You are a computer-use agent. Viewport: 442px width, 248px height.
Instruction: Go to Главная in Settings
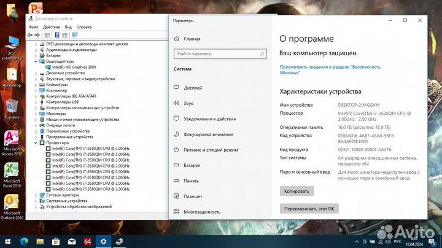192,39
